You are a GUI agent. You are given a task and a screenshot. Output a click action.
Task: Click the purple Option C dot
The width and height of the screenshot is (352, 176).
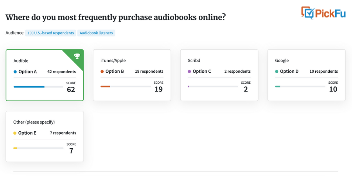click(189, 72)
